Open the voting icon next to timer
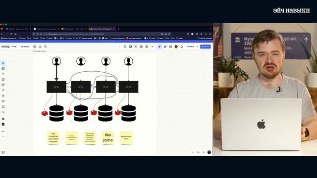 coord(130,46)
